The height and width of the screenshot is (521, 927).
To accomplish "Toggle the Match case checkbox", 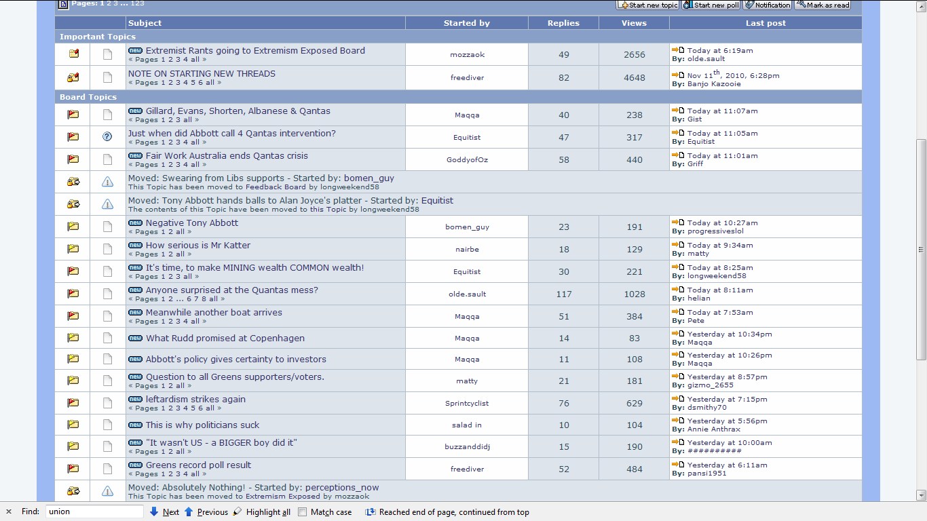I will (x=303, y=512).
